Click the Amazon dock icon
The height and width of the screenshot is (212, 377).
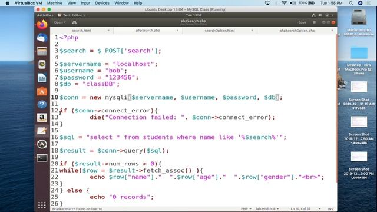pyautogui.click(x=42, y=118)
